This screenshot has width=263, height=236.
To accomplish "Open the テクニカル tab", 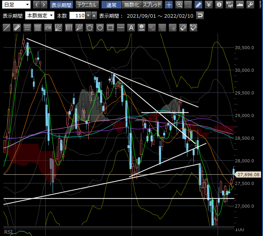I will (x=87, y=5).
